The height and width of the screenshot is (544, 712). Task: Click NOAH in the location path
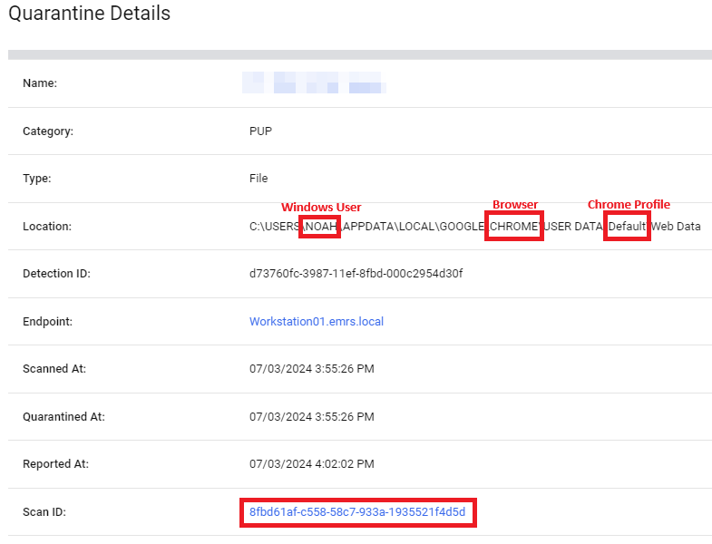pos(321,227)
